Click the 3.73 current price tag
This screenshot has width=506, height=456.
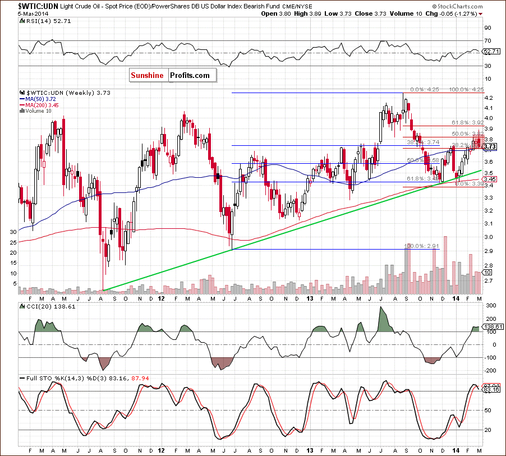(490, 147)
